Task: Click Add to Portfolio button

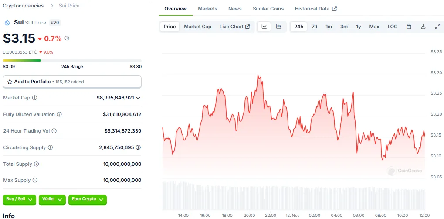Action: (72, 82)
